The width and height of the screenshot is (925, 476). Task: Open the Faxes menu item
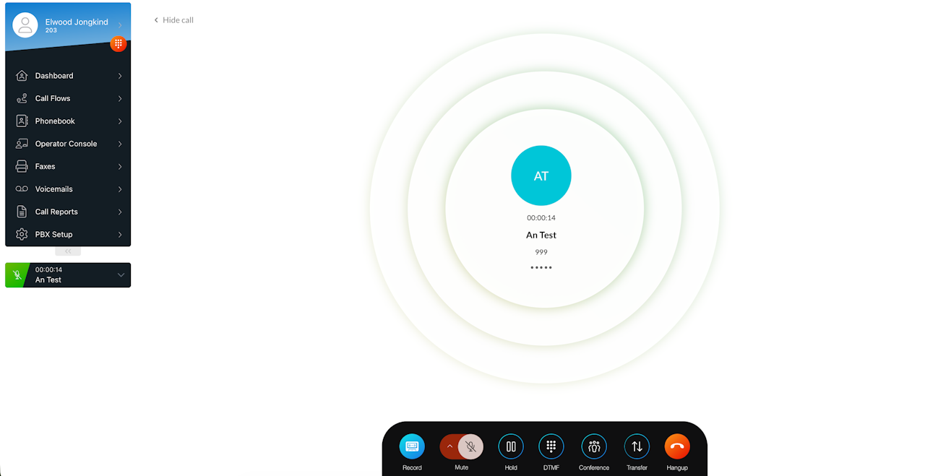pyautogui.click(x=68, y=166)
